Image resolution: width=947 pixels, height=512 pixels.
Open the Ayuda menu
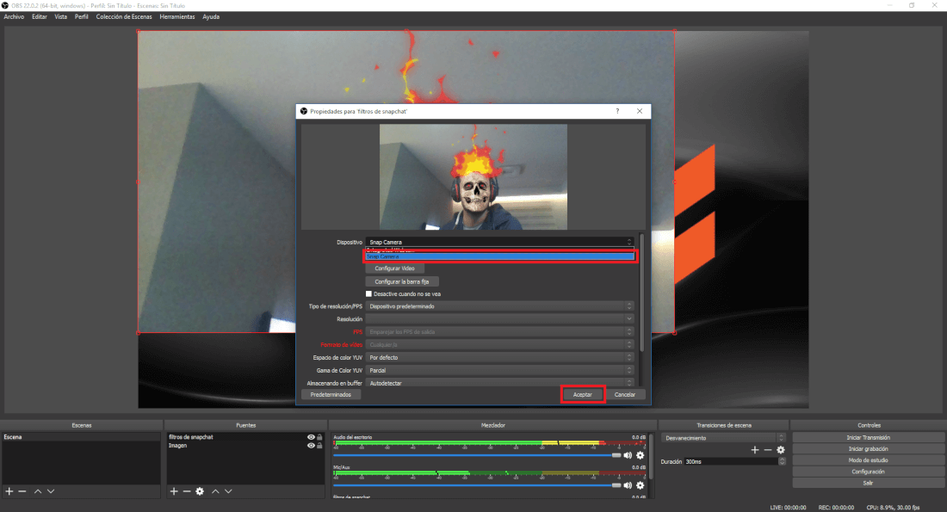click(x=211, y=17)
